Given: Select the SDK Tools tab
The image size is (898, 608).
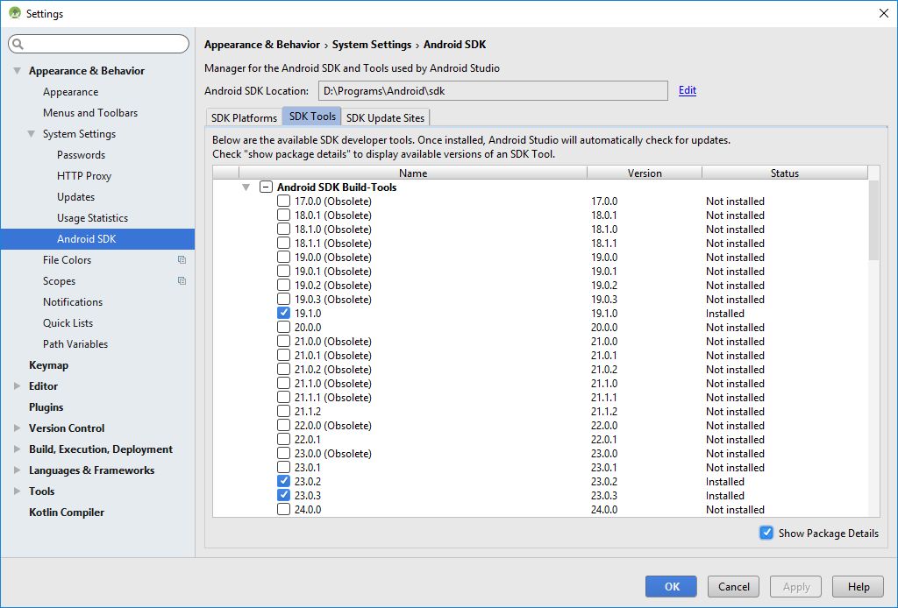Looking at the screenshot, I should [x=312, y=117].
